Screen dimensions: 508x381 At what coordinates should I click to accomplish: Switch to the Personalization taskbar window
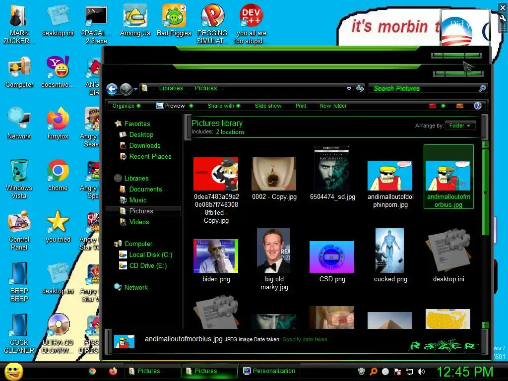point(269,371)
